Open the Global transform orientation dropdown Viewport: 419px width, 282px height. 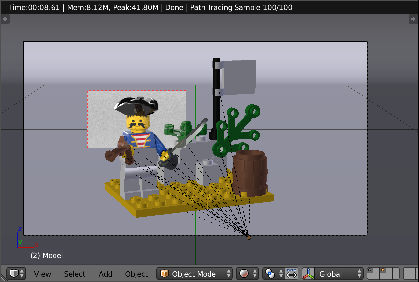[339, 274]
